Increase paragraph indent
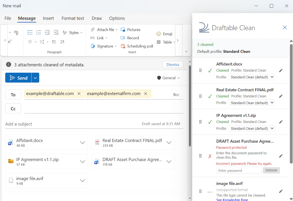 tap(56, 32)
